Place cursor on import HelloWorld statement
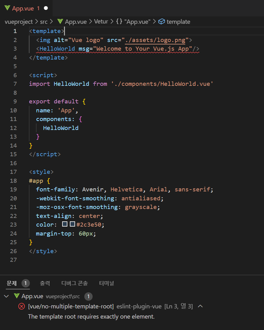 (121, 84)
